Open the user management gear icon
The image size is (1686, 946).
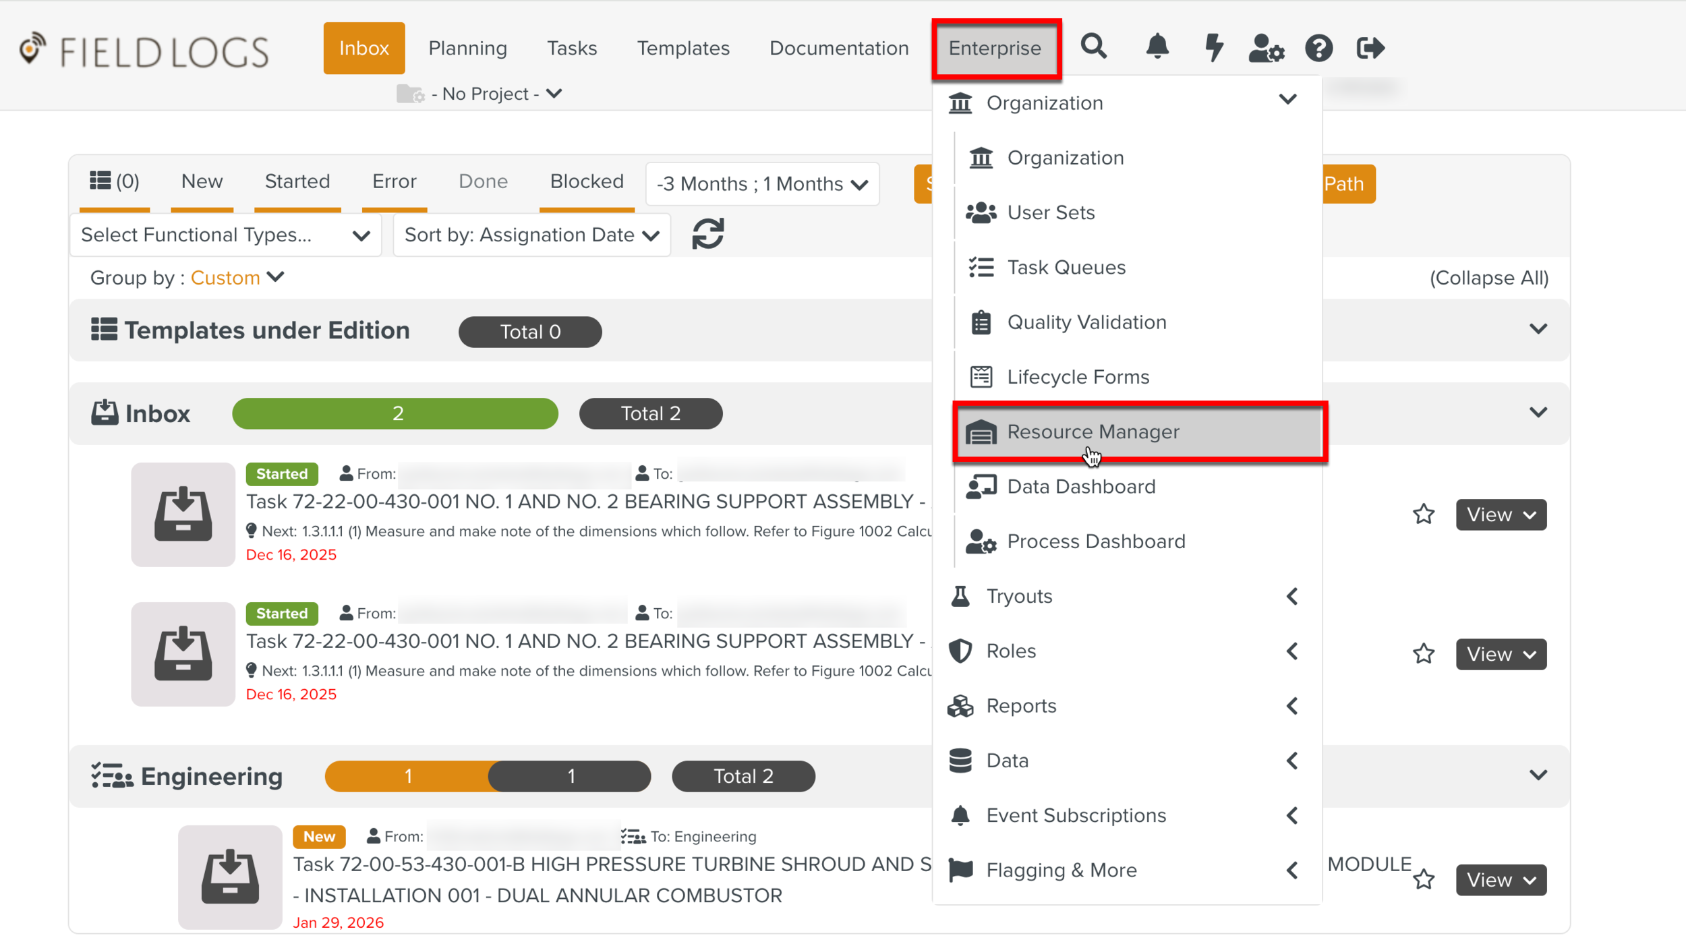coord(1266,47)
